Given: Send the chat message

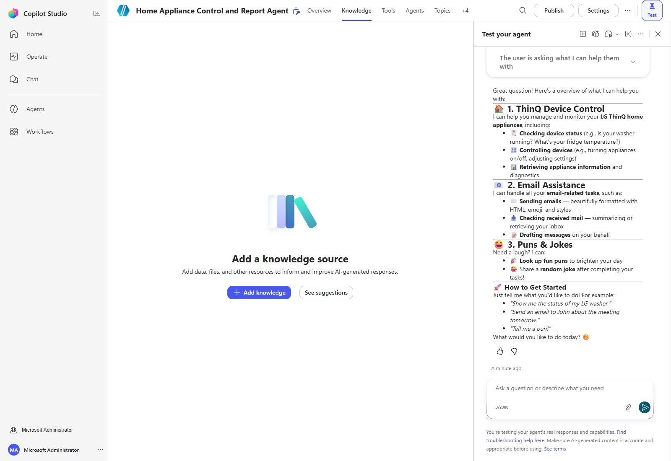Looking at the screenshot, I should tap(645, 407).
